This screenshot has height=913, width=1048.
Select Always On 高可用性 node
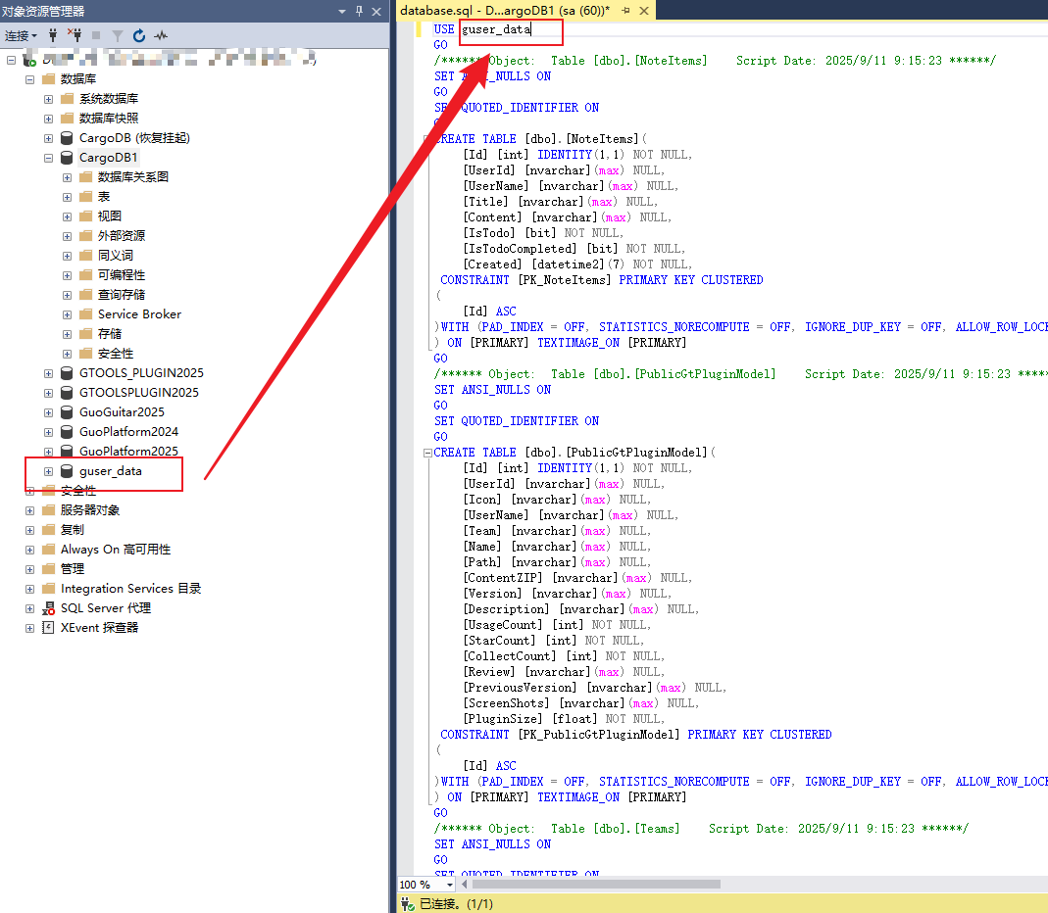pos(115,549)
